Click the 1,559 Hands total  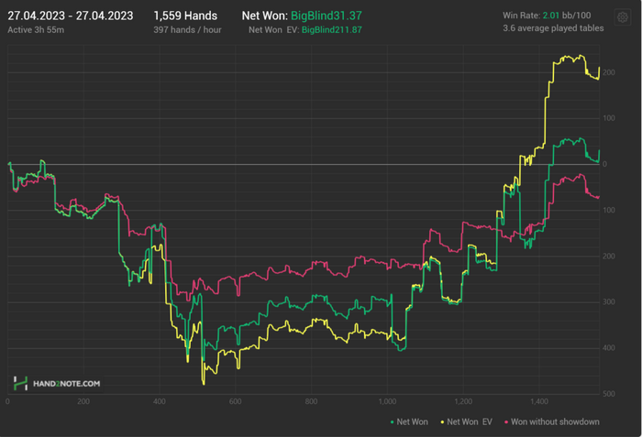(x=185, y=16)
